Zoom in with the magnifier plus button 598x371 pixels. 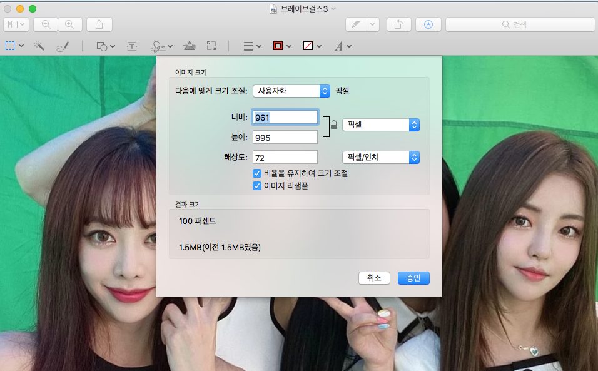(69, 24)
